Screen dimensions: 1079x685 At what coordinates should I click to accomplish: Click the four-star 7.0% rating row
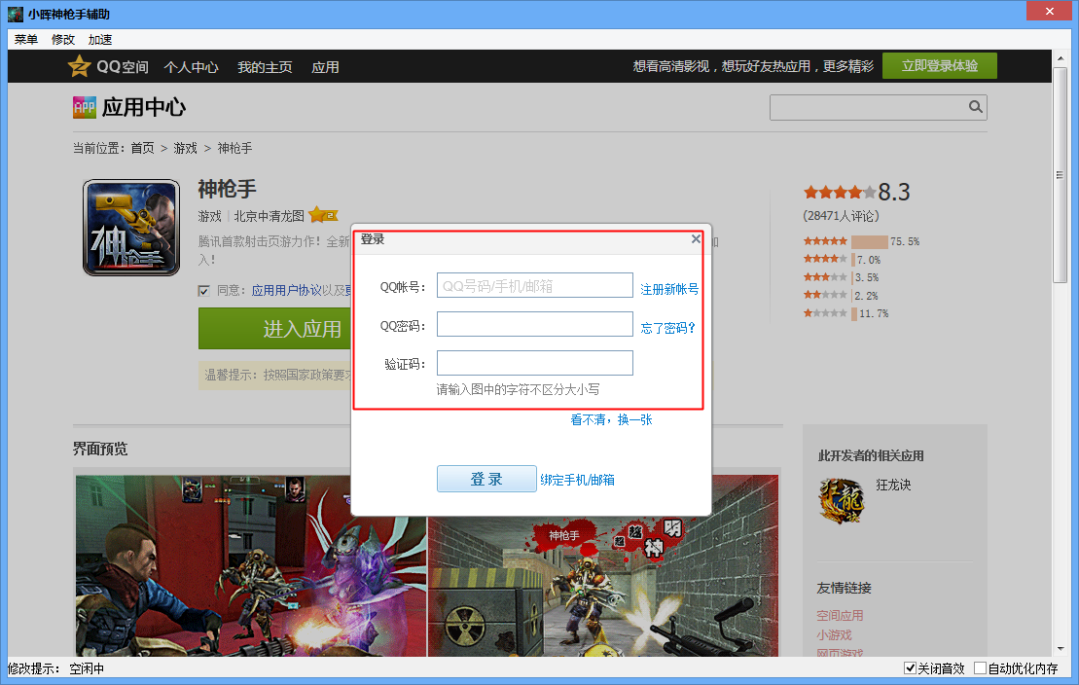tap(843, 260)
